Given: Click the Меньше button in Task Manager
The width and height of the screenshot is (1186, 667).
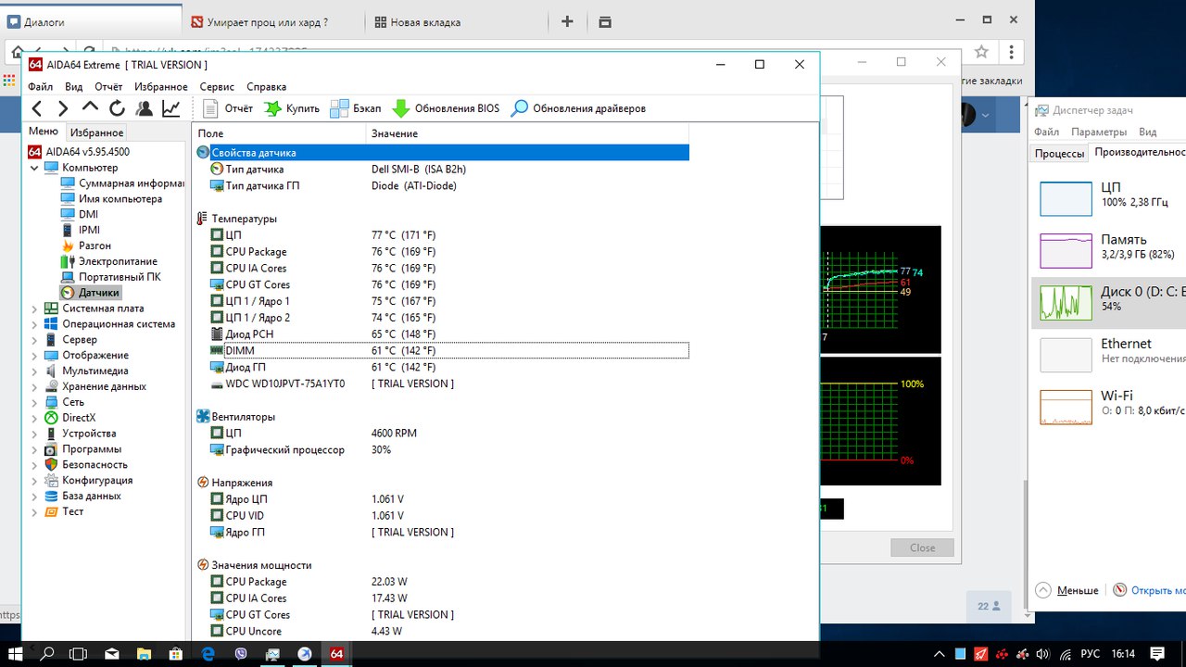Looking at the screenshot, I should [x=1067, y=590].
